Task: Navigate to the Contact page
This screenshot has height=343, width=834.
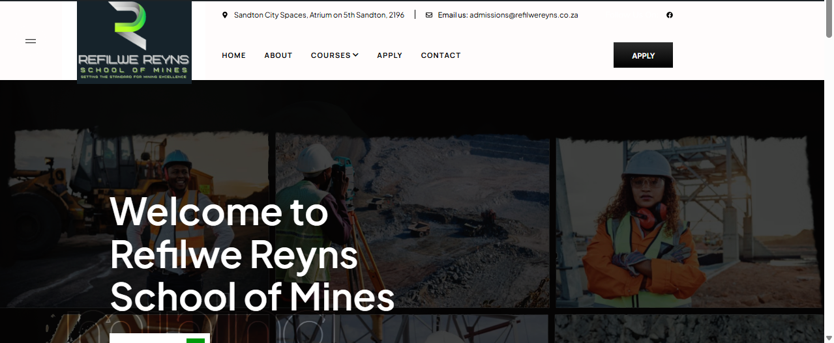Action: click(441, 55)
